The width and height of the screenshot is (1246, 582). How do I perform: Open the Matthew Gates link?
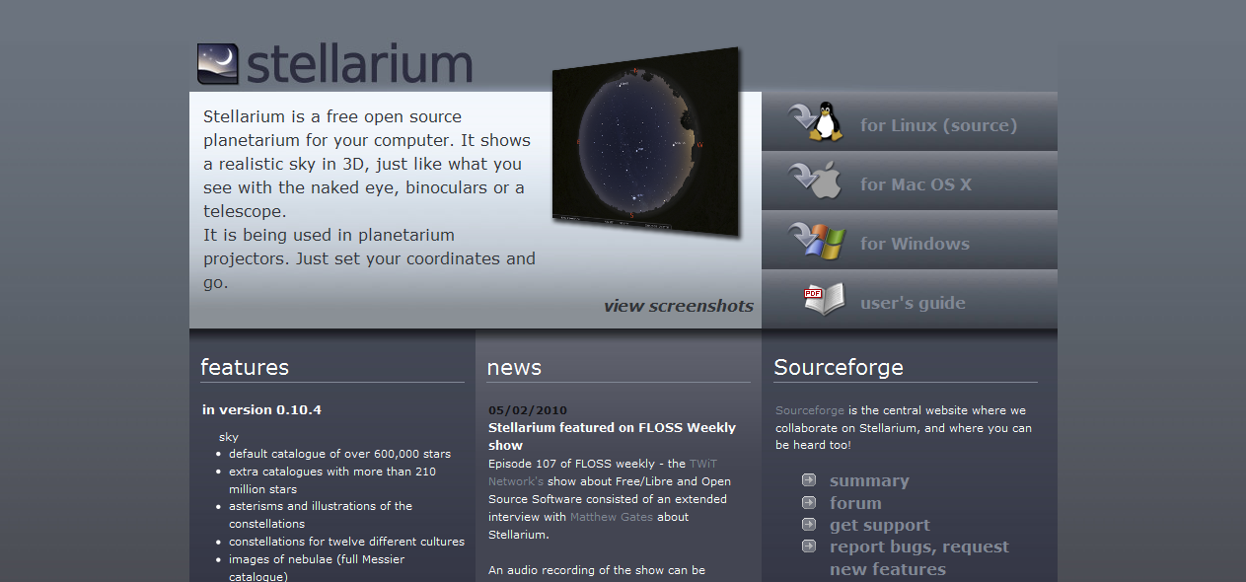[611, 516]
